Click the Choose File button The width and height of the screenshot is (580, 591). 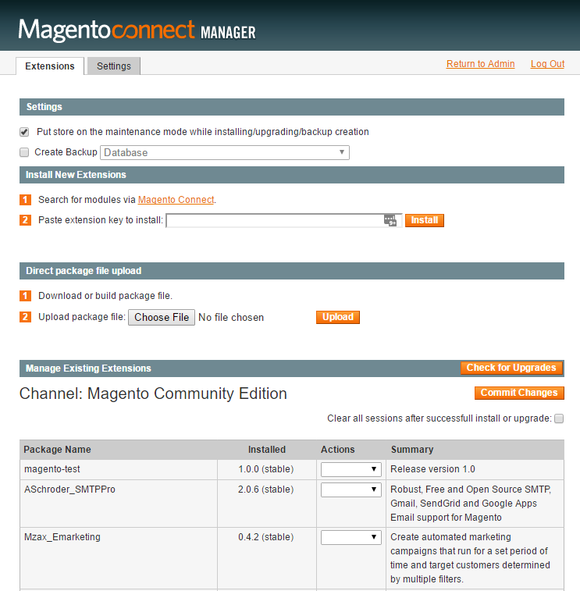(x=162, y=318)
